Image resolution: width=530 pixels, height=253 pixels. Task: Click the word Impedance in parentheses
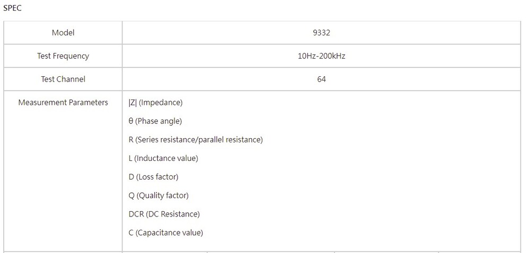[x=161, y=103]
